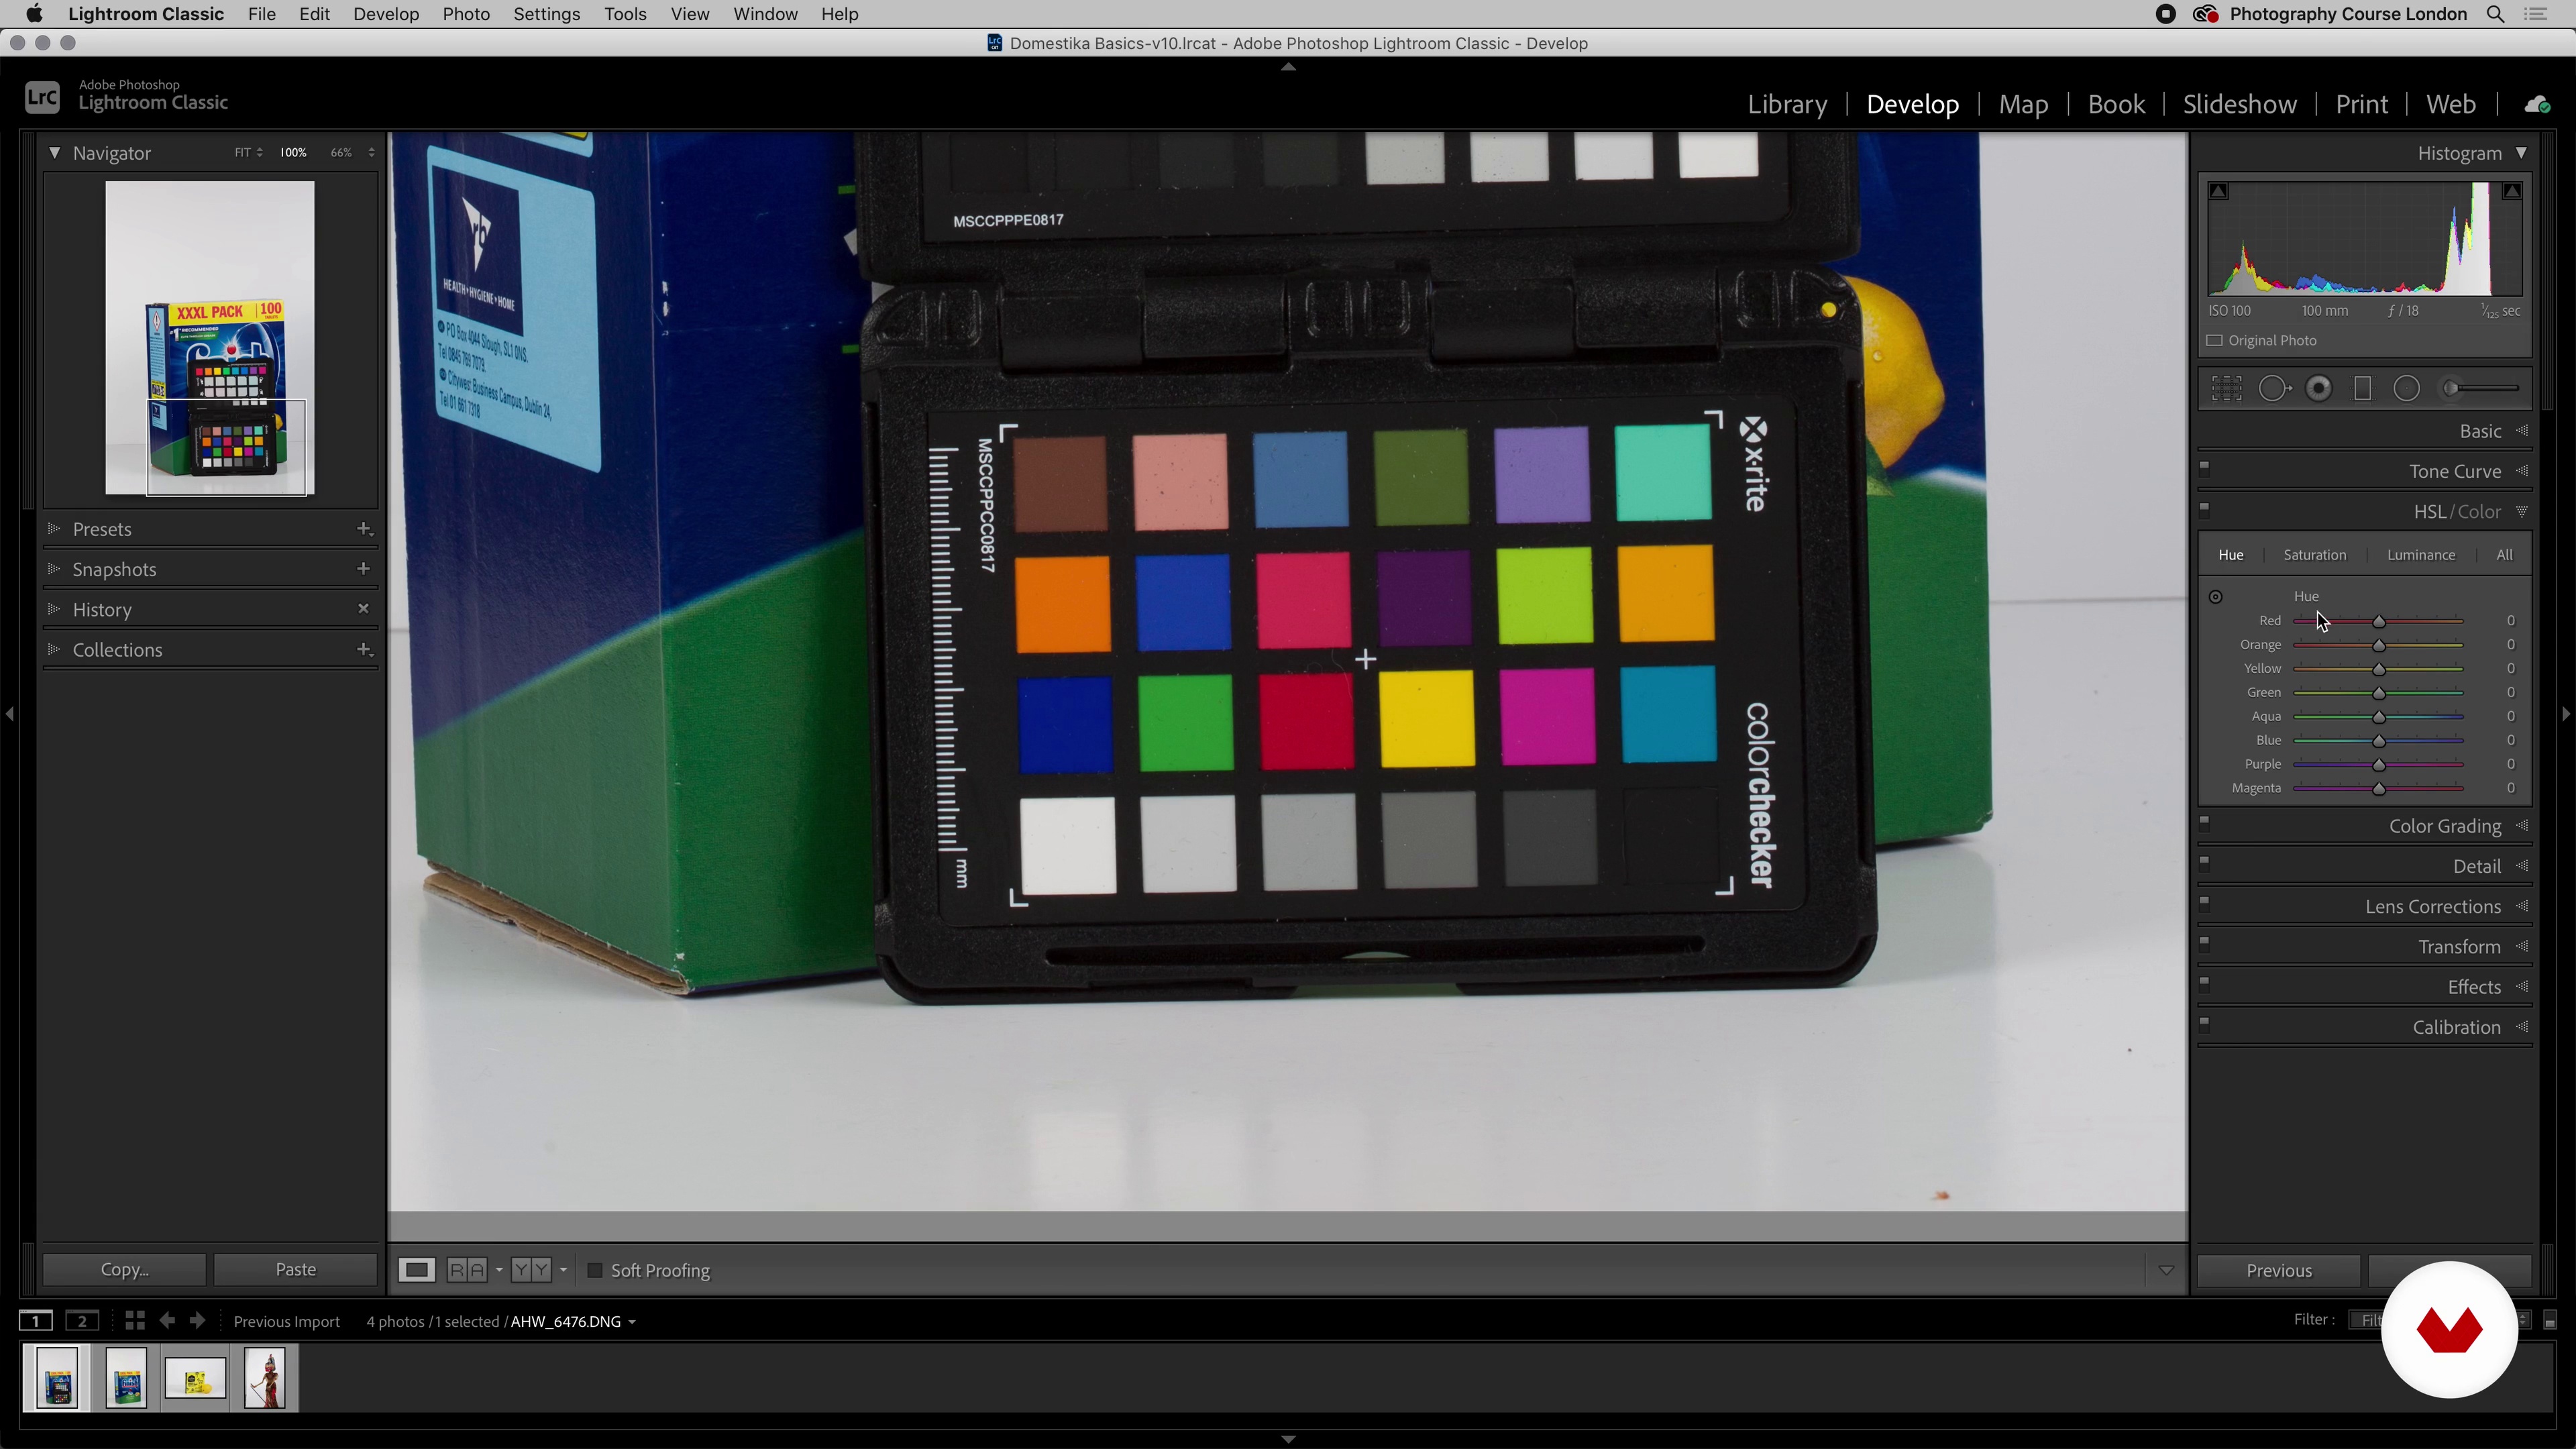This screenshot has height=1449, width=2576.
Task: Toggle highlight clipping indicator in histogram
Action: pos(2512,191)
